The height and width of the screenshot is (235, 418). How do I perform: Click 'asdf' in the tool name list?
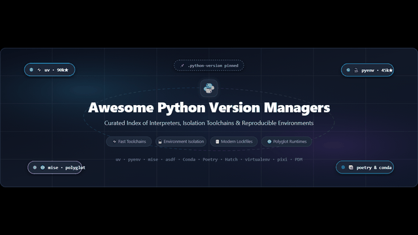(x=170, y=159)
